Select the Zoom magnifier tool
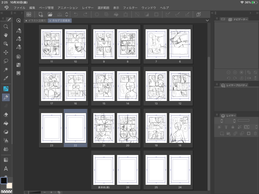 (6, 27)
